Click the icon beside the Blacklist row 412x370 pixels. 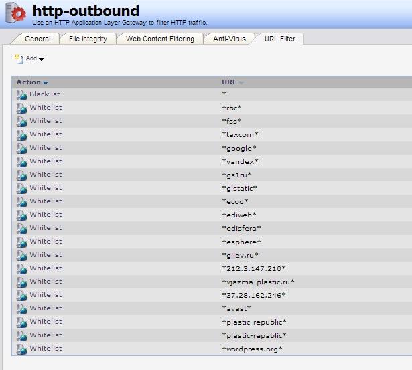coord(21,94)
